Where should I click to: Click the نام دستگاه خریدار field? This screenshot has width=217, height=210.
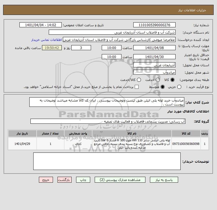tap(112, 32)
